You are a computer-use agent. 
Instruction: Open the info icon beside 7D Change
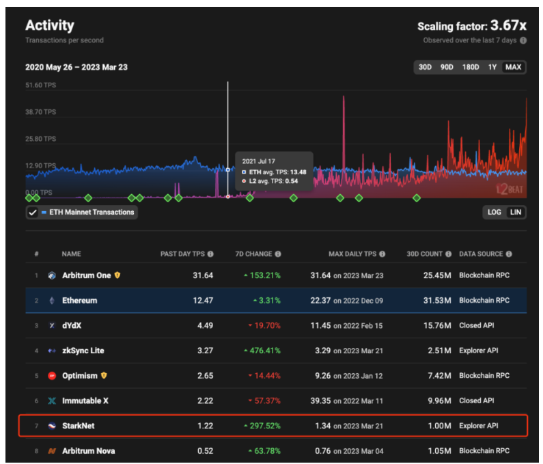[x=278, y=254]
